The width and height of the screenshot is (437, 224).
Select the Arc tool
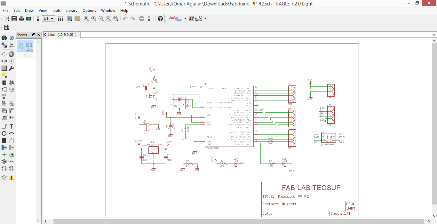point(12,133)
